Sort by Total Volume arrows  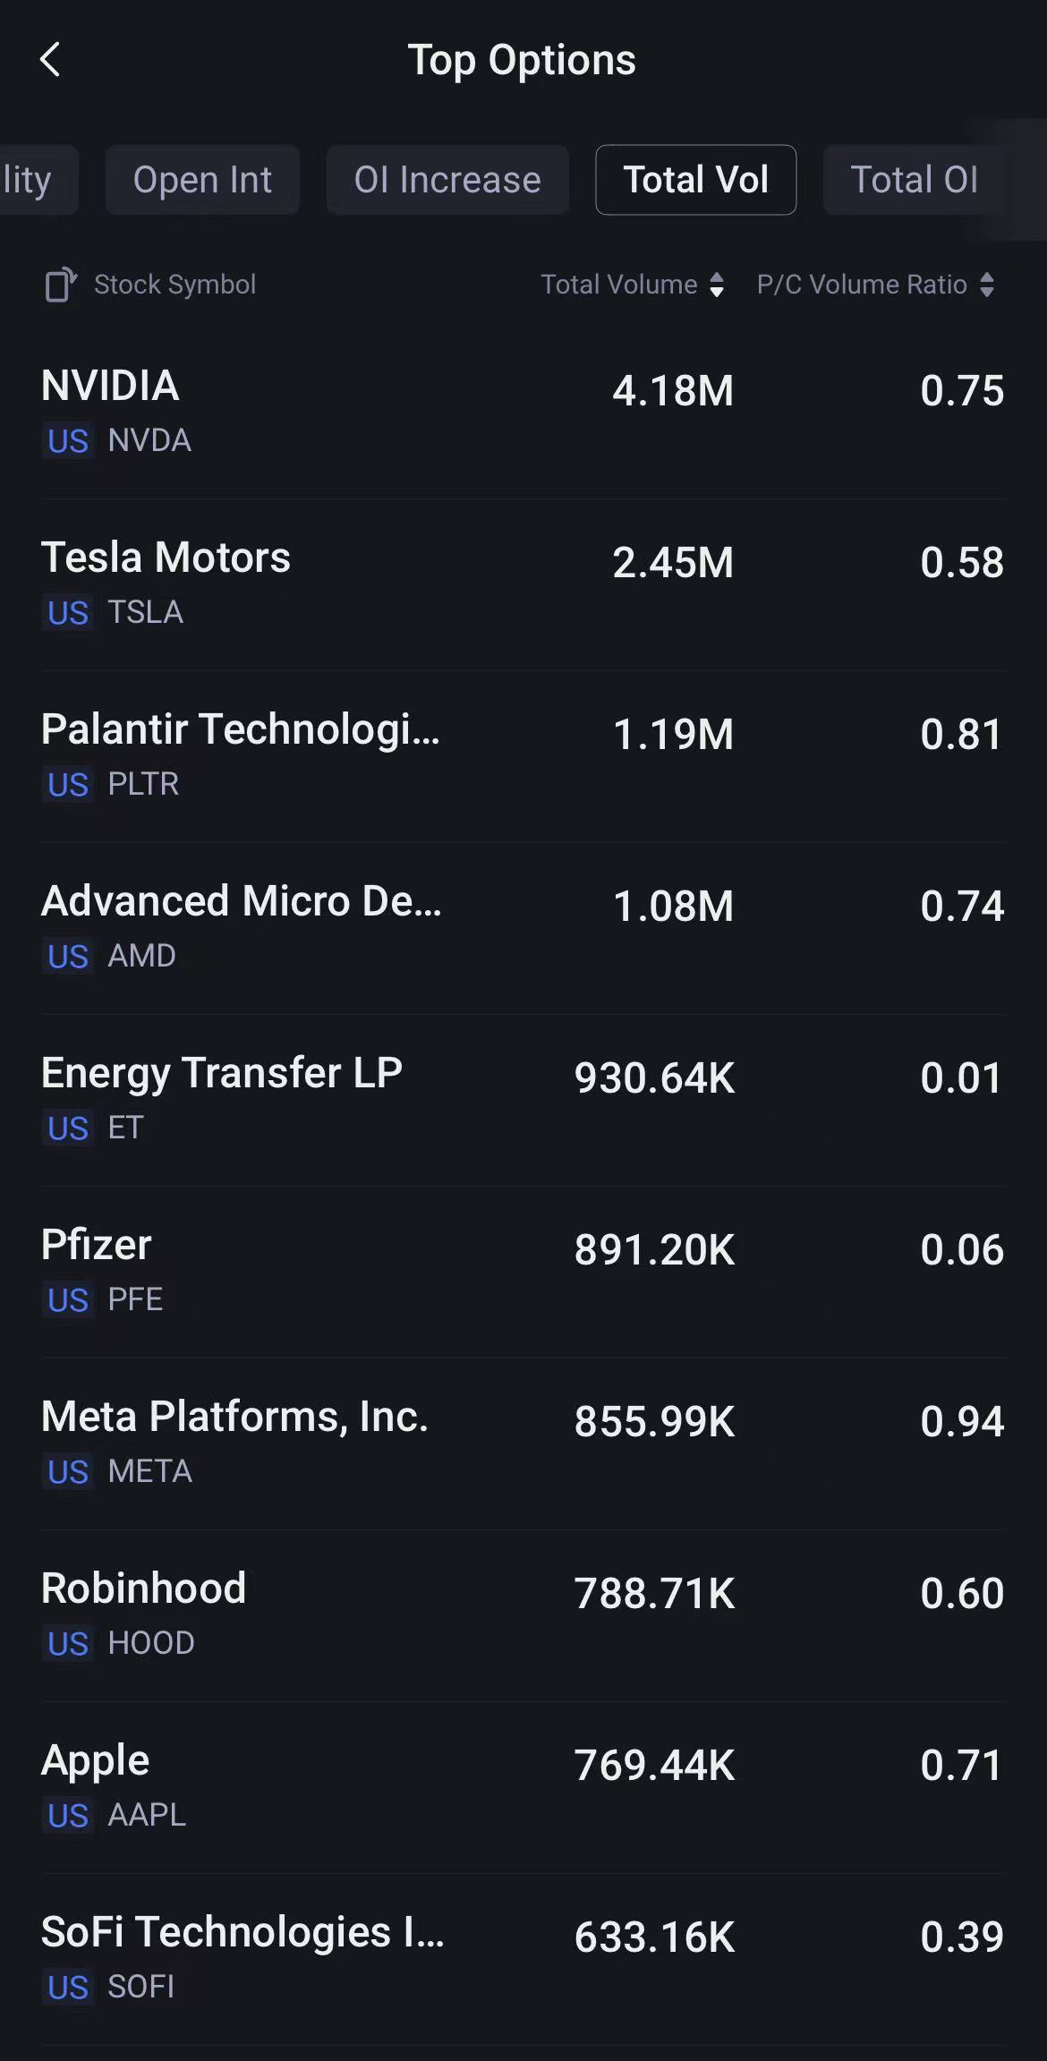(x=716, y=285)
